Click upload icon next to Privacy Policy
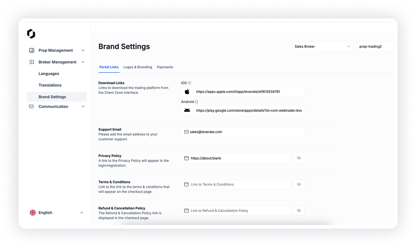The height and width of the screenshot is (247, 416). pyautogui.click(x=299, y=158)
